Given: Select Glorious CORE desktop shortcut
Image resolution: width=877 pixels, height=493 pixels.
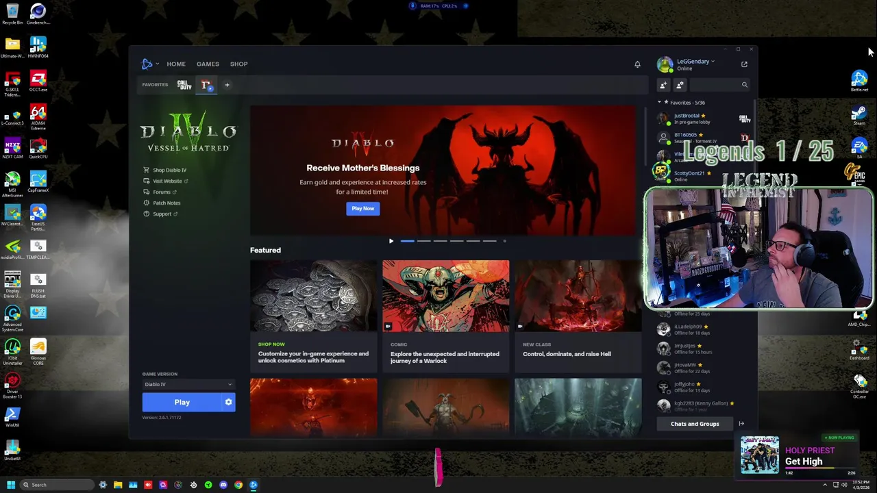Looking at the screenshot, I should [38, 352].
